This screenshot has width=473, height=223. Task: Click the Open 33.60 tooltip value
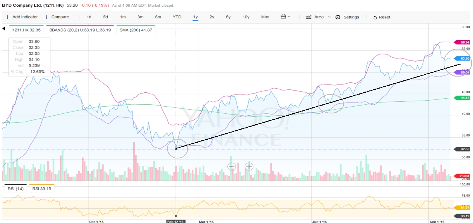pos(34,41)
